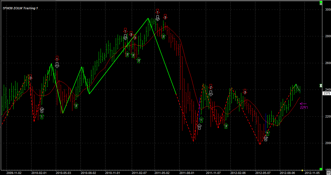Click the 2200 price level on axis

328,116
